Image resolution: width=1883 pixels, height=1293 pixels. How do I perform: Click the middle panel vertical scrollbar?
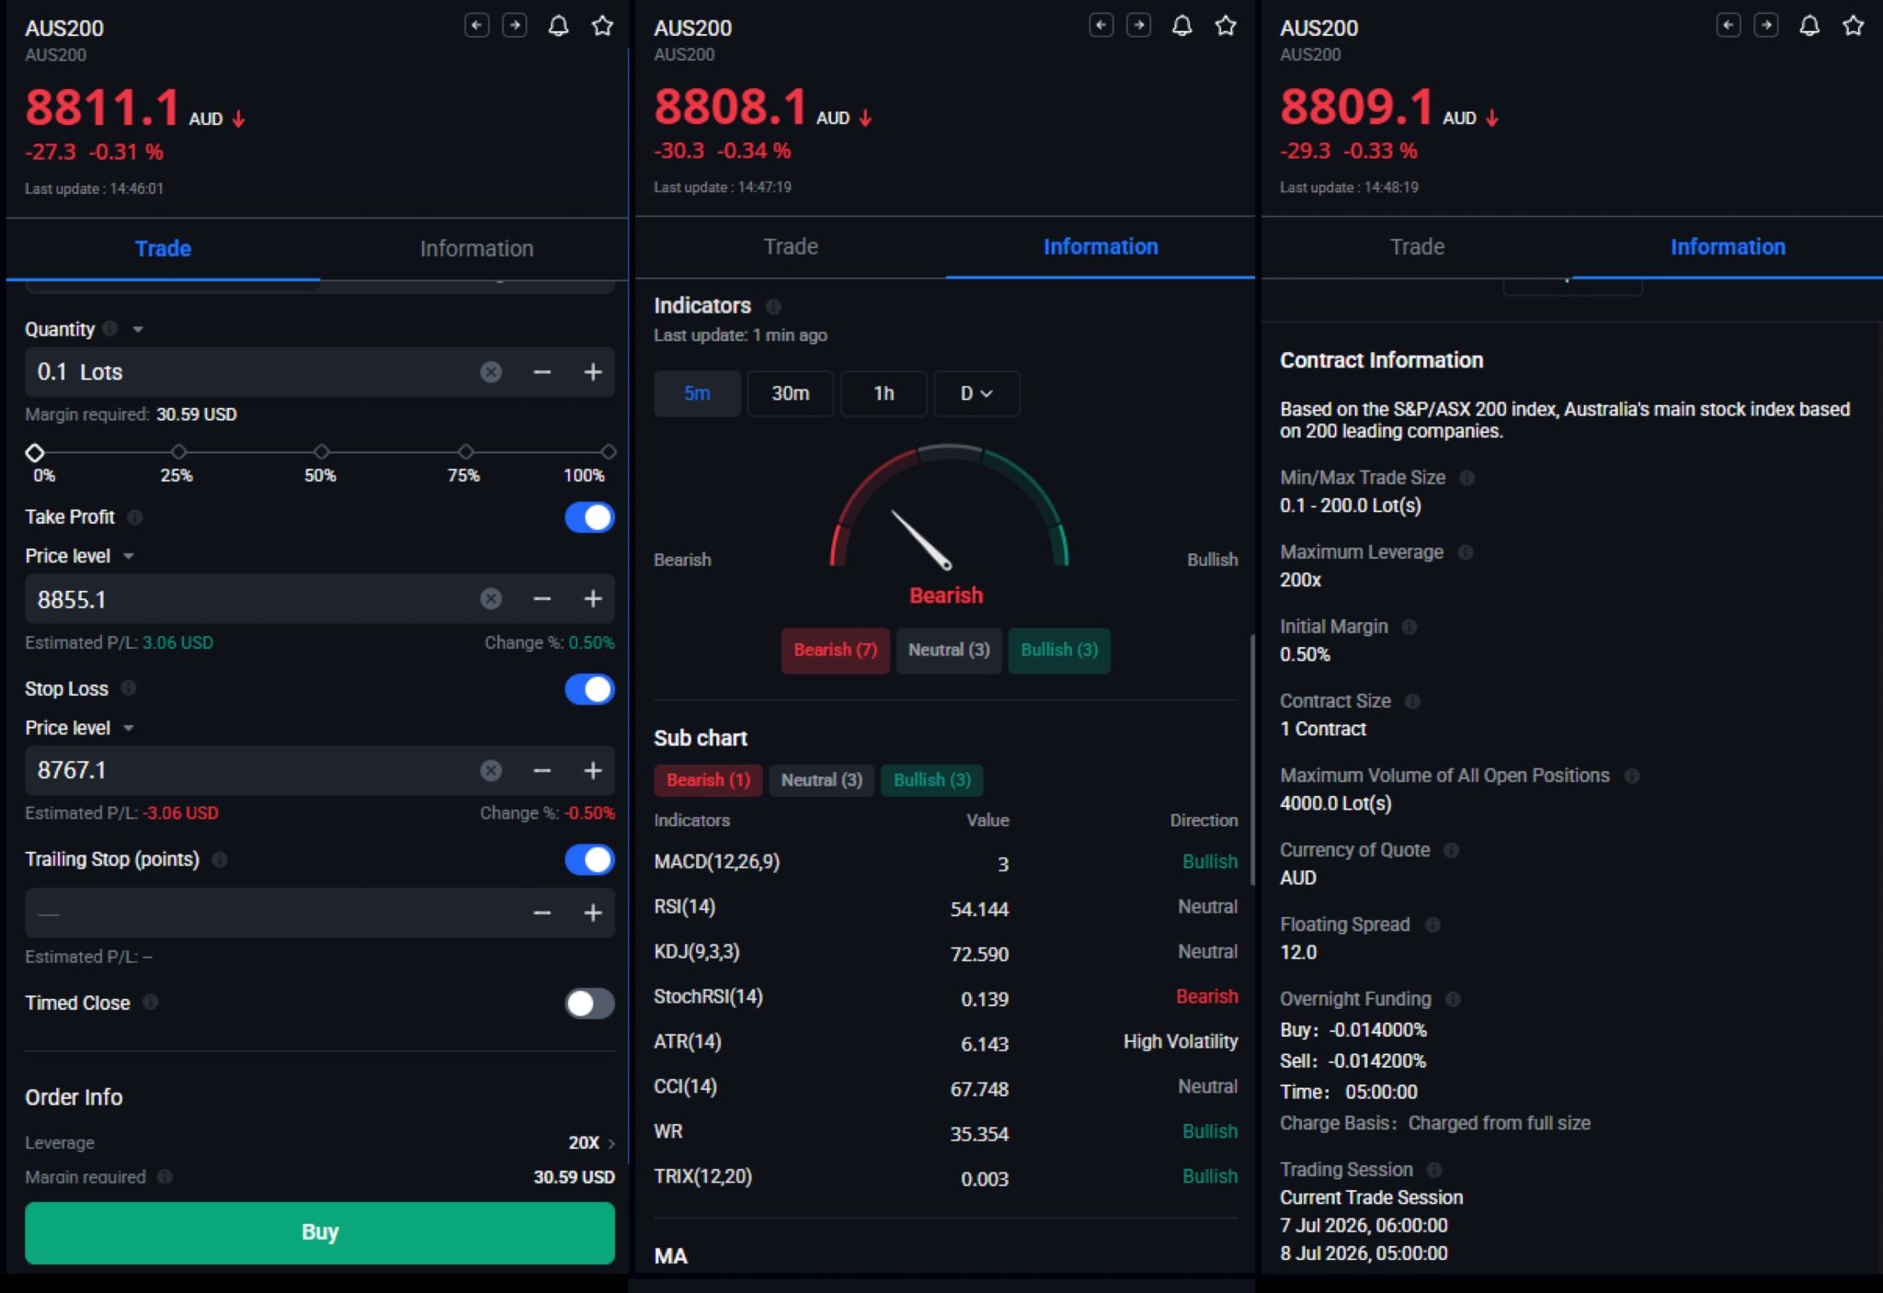(1252, 759)
